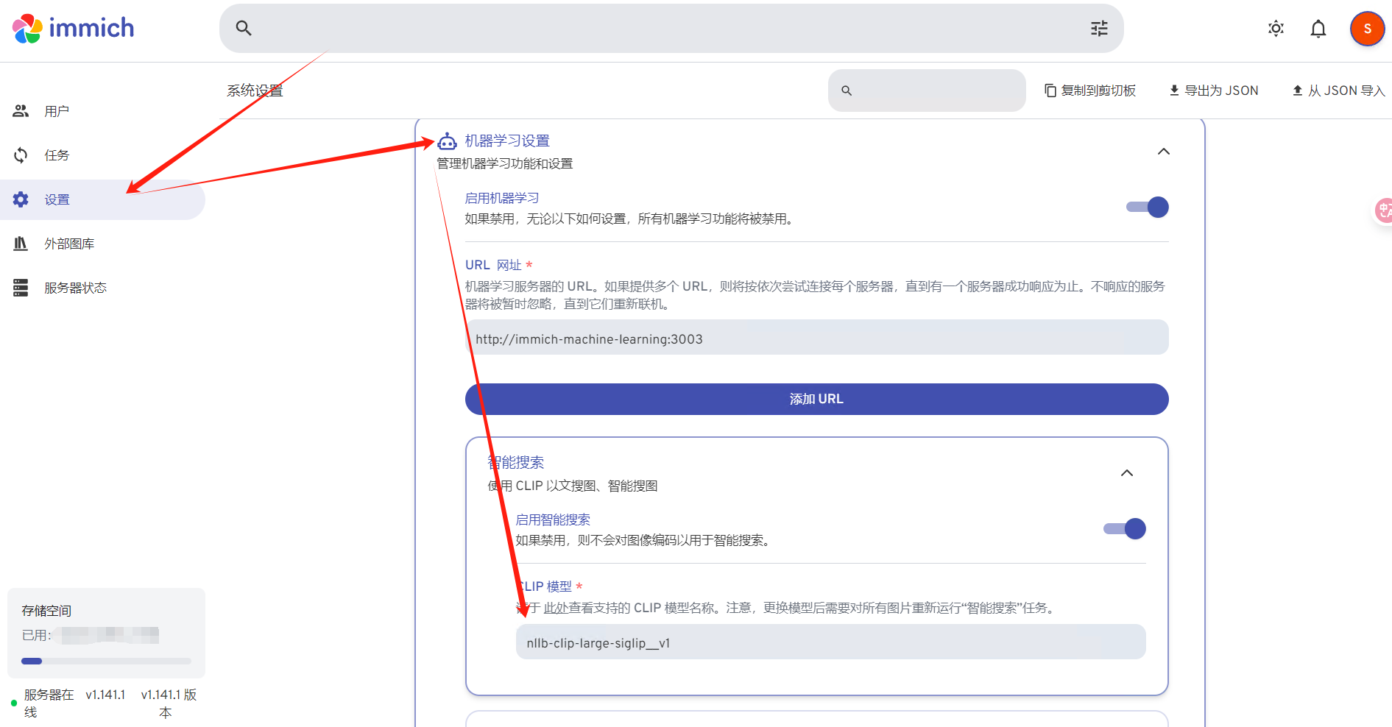Click the 机器学习设置 heading text
The height and width of the screenshot is (727, 1392).
point(507,141)
